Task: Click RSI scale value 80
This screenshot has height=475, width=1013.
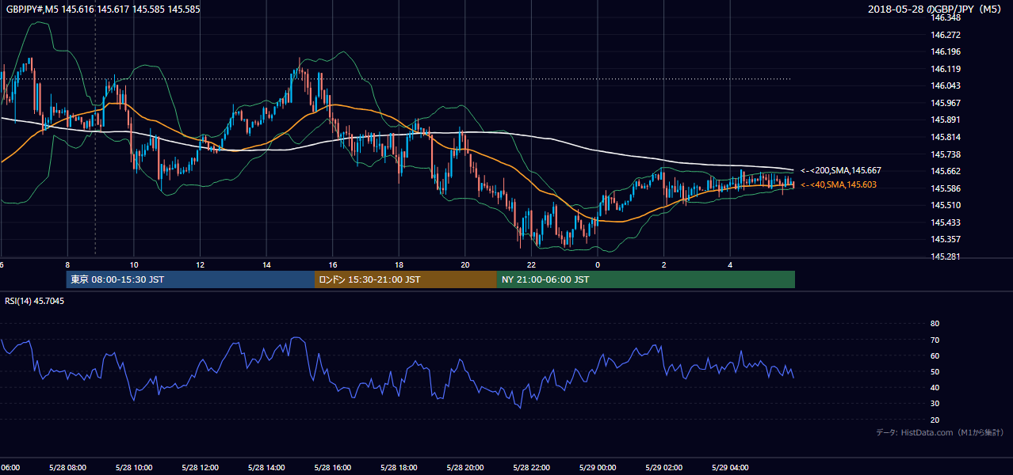Action: (x=935, y=324)
